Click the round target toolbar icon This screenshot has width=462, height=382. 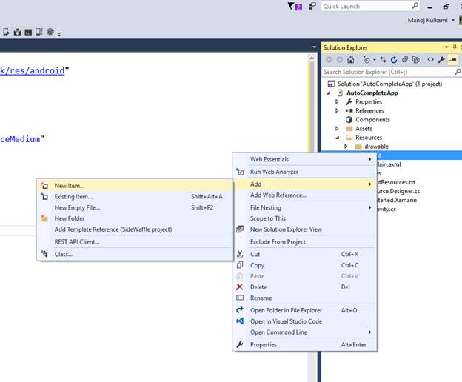(50, 32)
